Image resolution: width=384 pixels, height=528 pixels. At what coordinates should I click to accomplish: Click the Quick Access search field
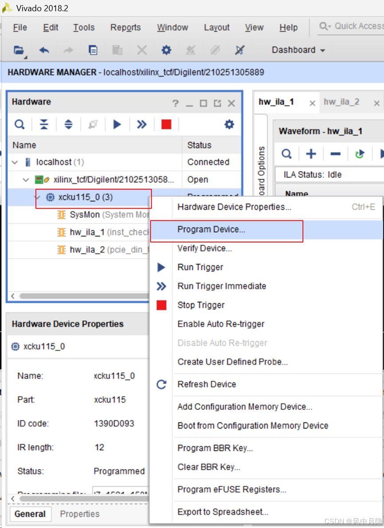tap(351, 26)
